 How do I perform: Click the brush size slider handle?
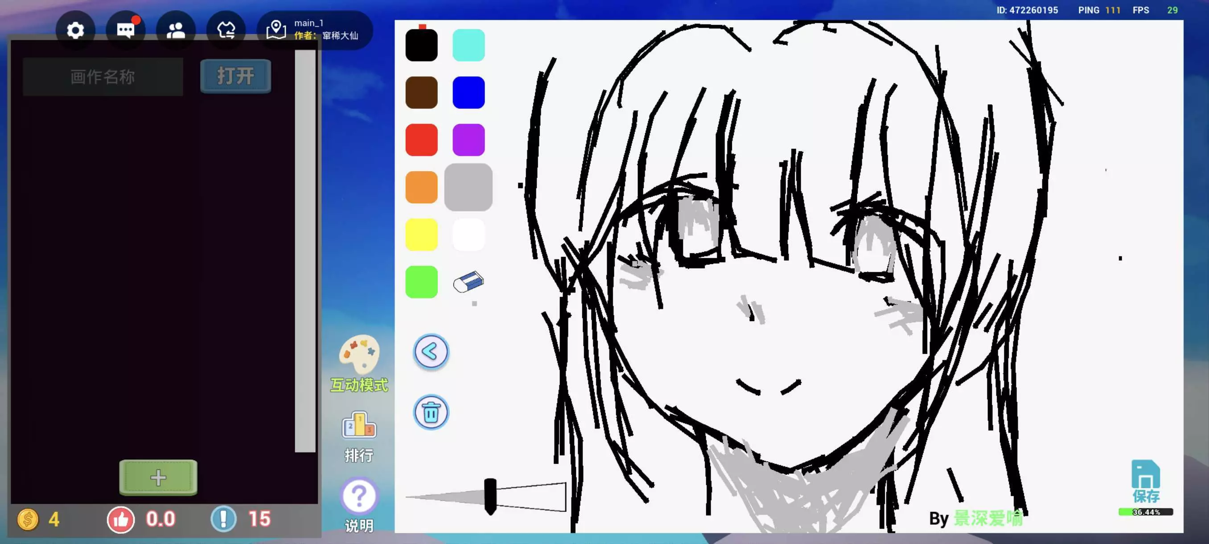click(490, 496)
